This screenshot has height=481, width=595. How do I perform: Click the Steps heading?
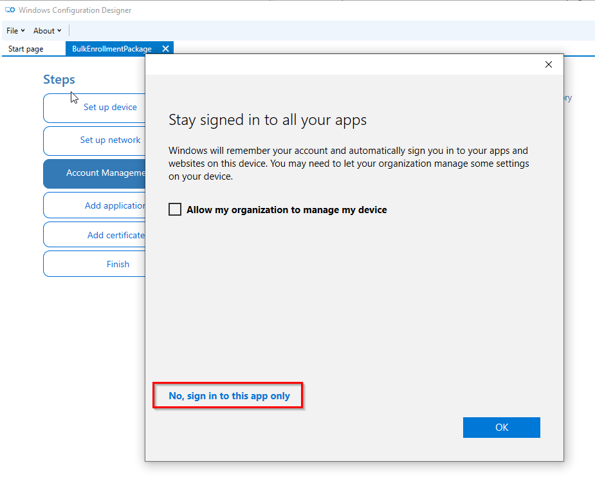pyautogui.click(x=59, y=79)
